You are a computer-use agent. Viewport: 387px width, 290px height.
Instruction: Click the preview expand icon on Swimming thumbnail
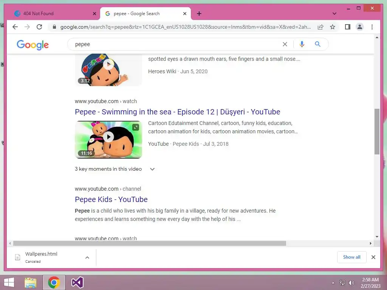[x=136, y=127]
